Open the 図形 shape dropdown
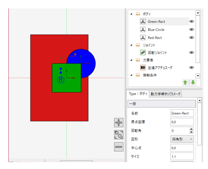Image resolution: width=208 pixels, height=169 pixels. (x=182, y=139)
